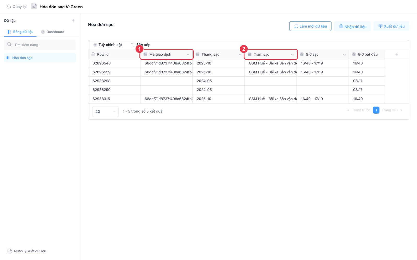417x260 pixels.
Task: Click the Row id column header
Action: coord(114,54)
